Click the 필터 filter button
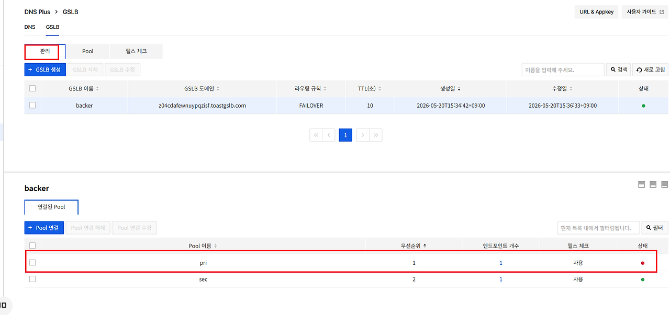670x315 pixels. (x=654, y=228)
